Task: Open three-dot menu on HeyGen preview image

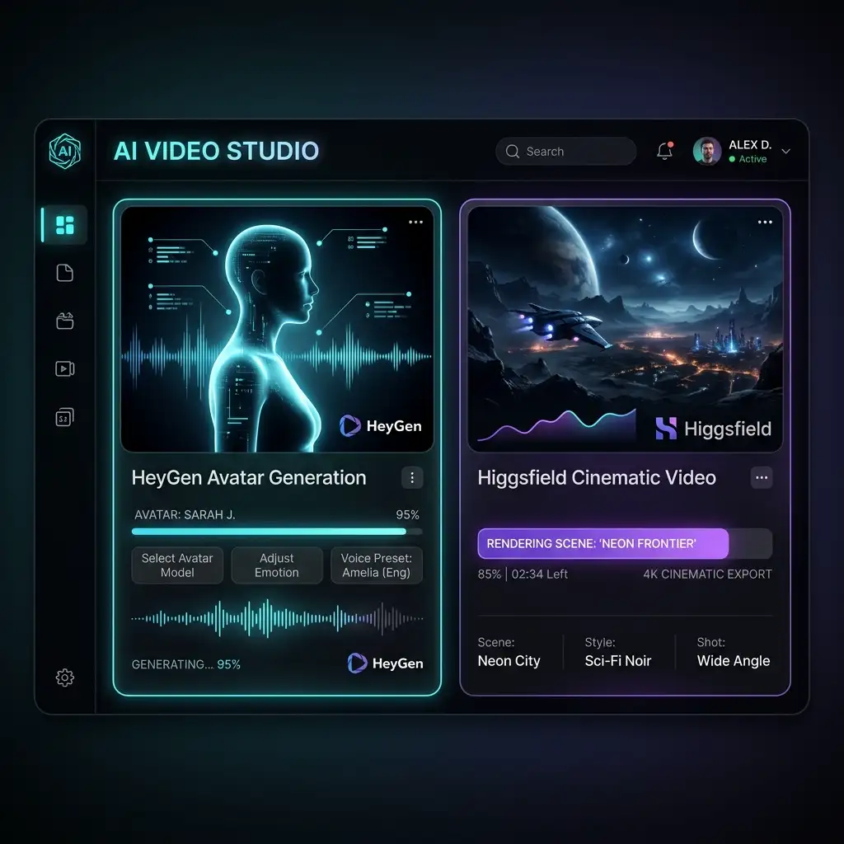Action: tap(415, 222)
